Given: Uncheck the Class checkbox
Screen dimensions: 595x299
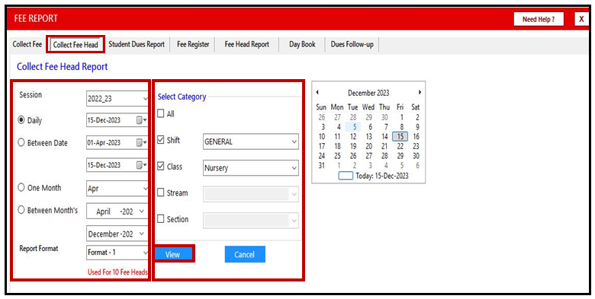Looking at the screenshot, I should 161,167.
